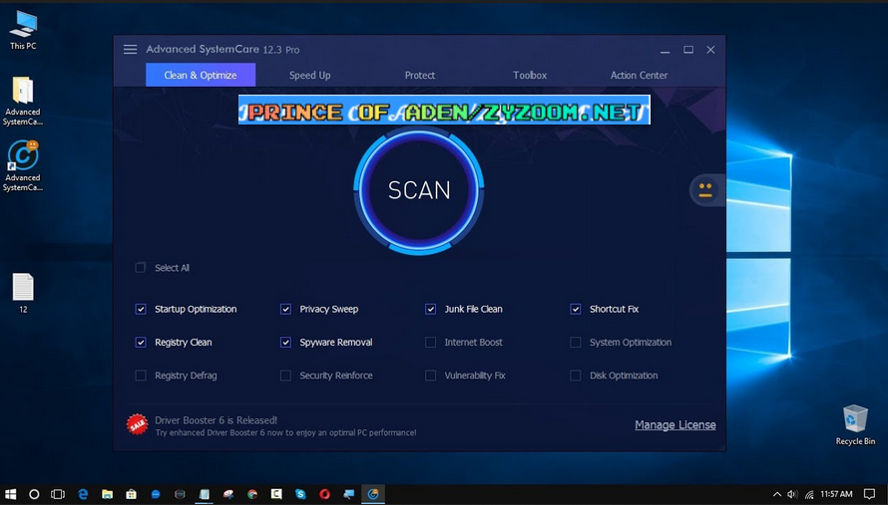Launch Opera browser from the taskbar
888x505 pixels.
point(324,494)
